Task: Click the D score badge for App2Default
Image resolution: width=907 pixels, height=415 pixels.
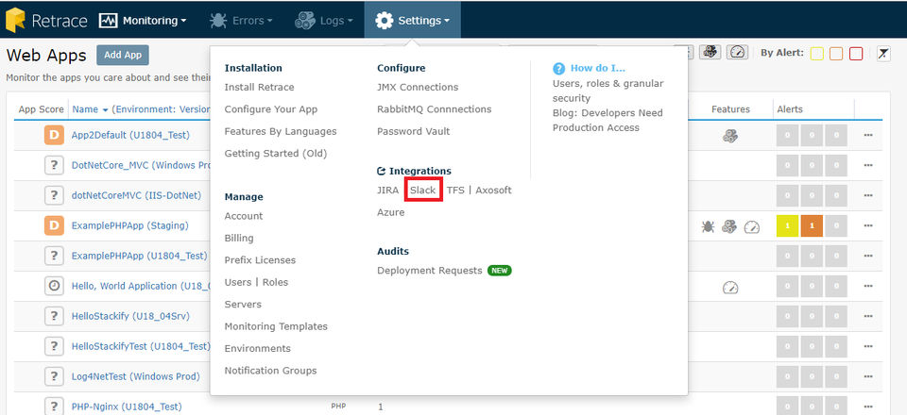Action: 54,135
